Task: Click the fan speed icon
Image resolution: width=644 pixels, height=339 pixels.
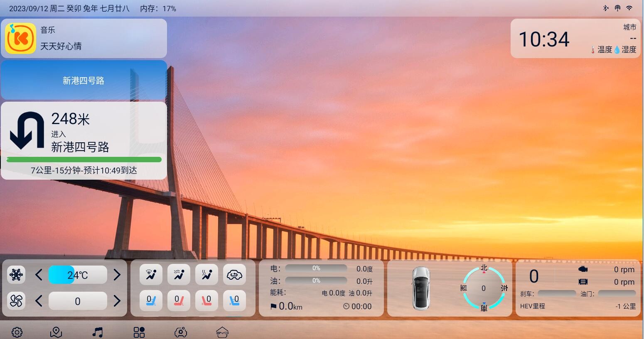Action: tap(16, 301)
